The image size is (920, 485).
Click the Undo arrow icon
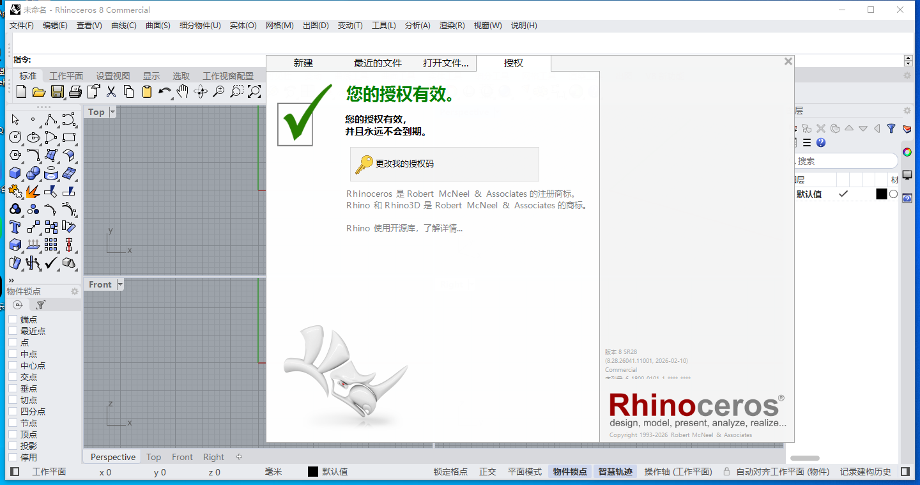(x=164, y=91)
